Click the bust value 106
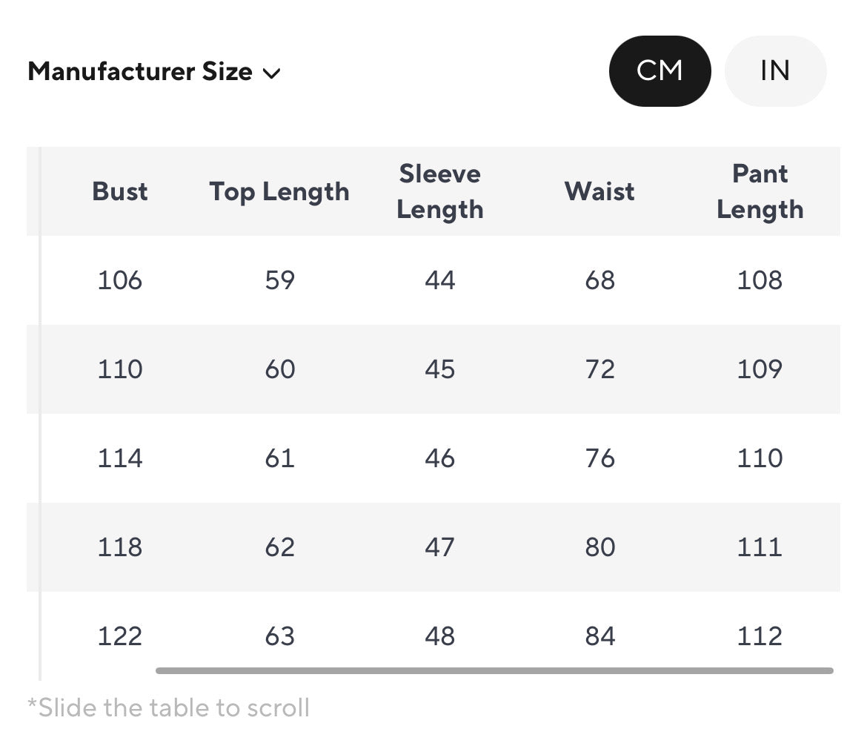This screenshot has width=867, height=749. coord(120,280)
